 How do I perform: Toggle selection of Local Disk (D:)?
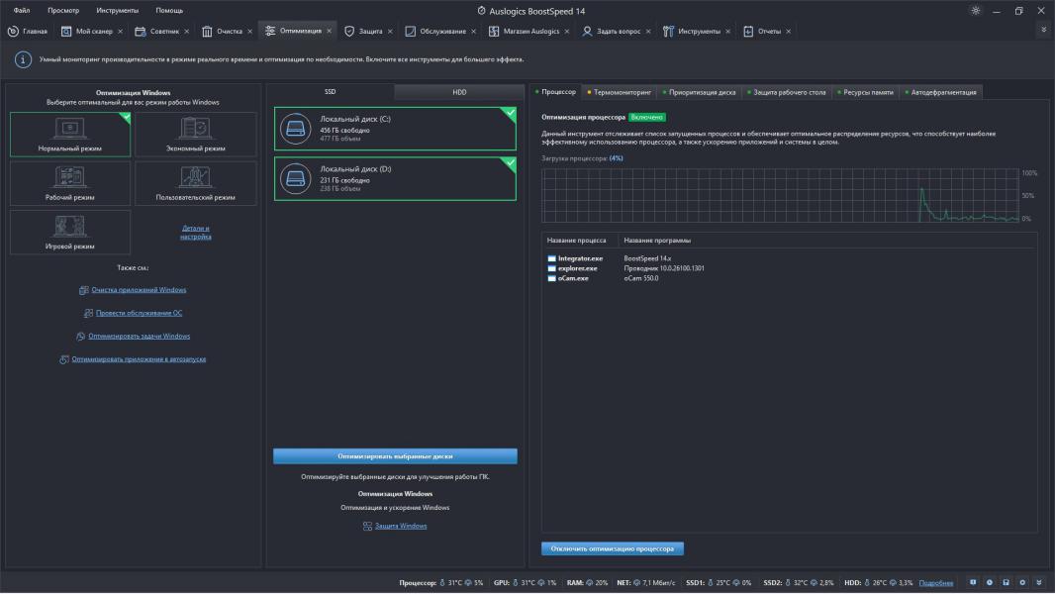[x=395, y=178]
